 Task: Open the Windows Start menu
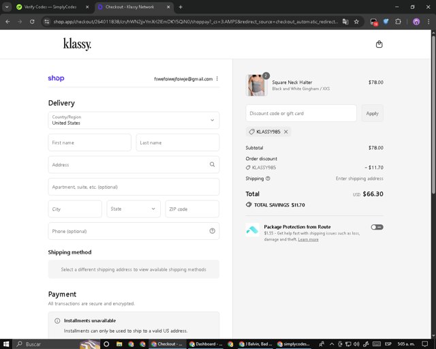pyautogui.click(x=6, y=344)
